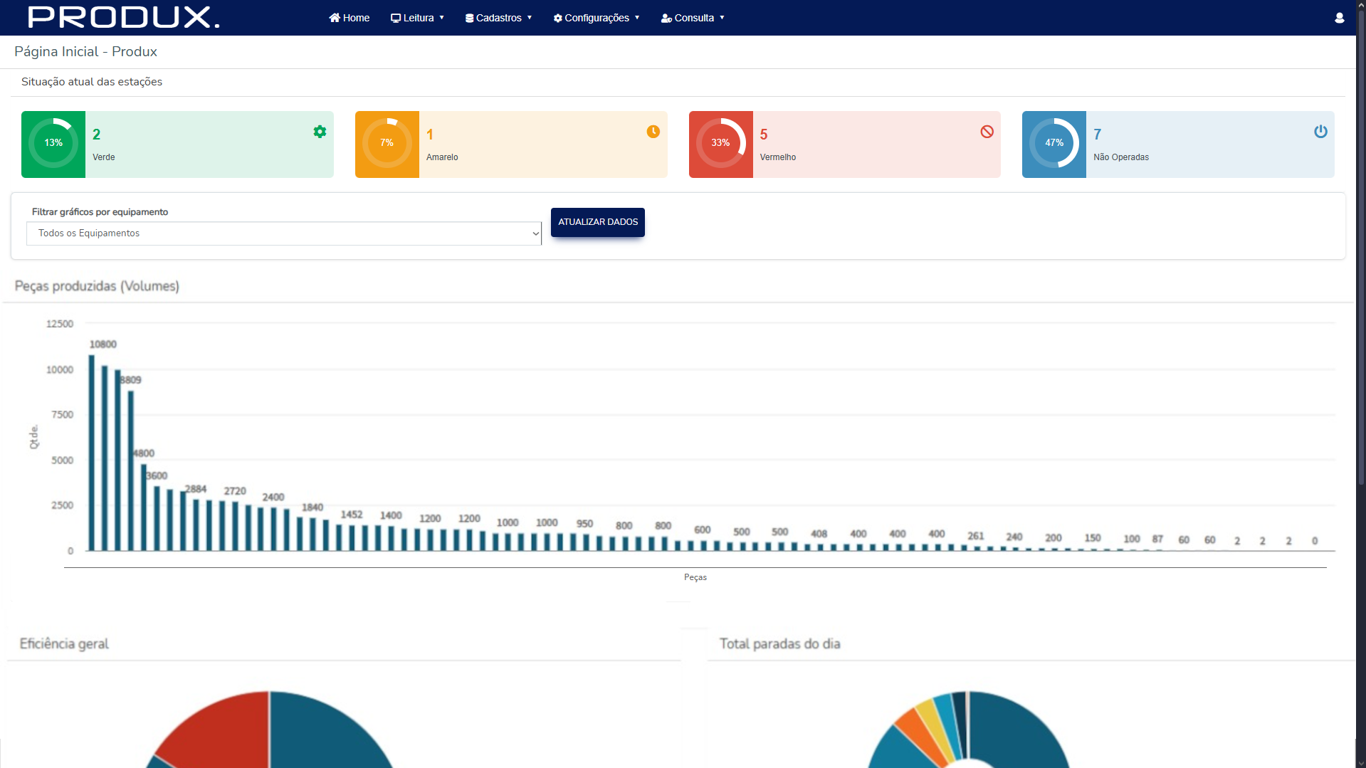Click the Cadastros dropdown arrow
This screenshot has height=768, width=1366.
point(530,18)
